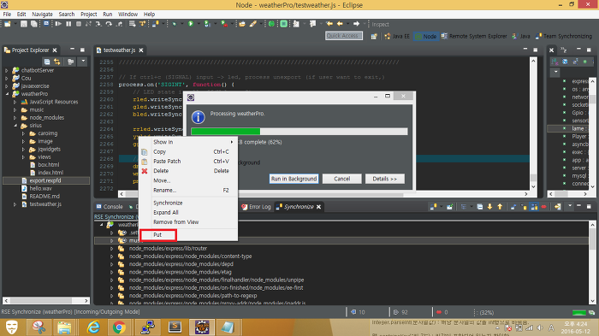The height and width of the screenshot is (336, 599).
Task: Click the Synchronize icon in Synchronize view toolbar
Action: click(x=433, y=207)
